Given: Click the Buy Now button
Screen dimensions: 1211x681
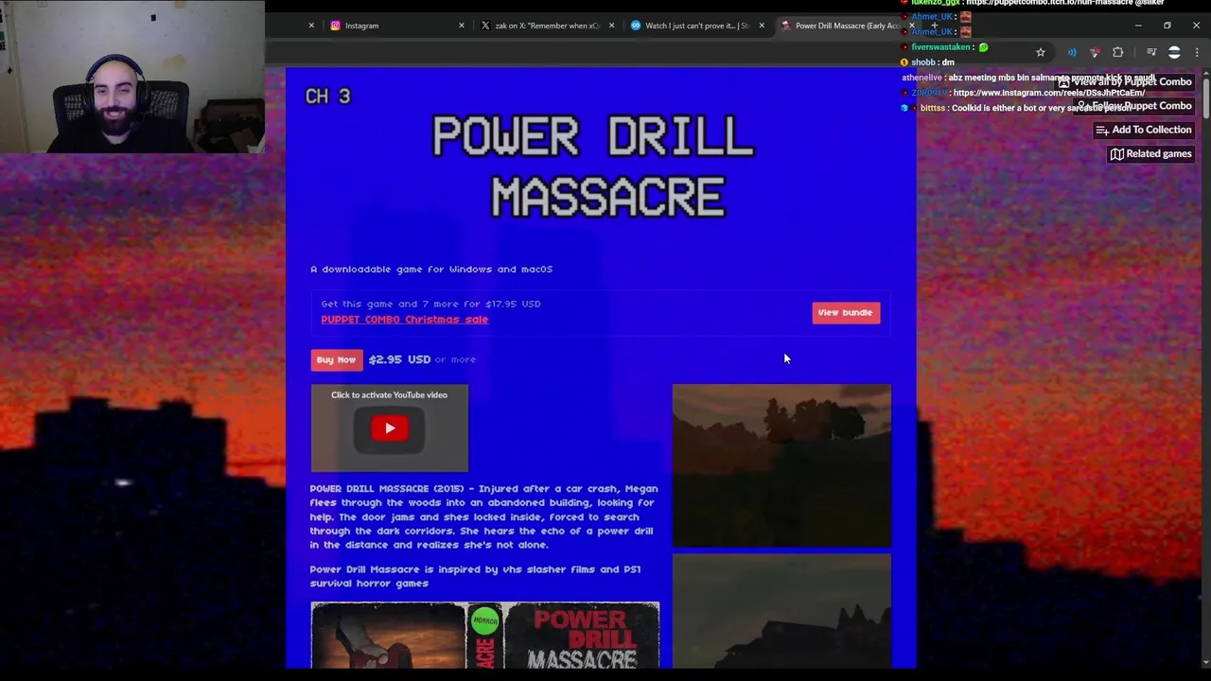Looking at the screenshot, I should (336, 359).
